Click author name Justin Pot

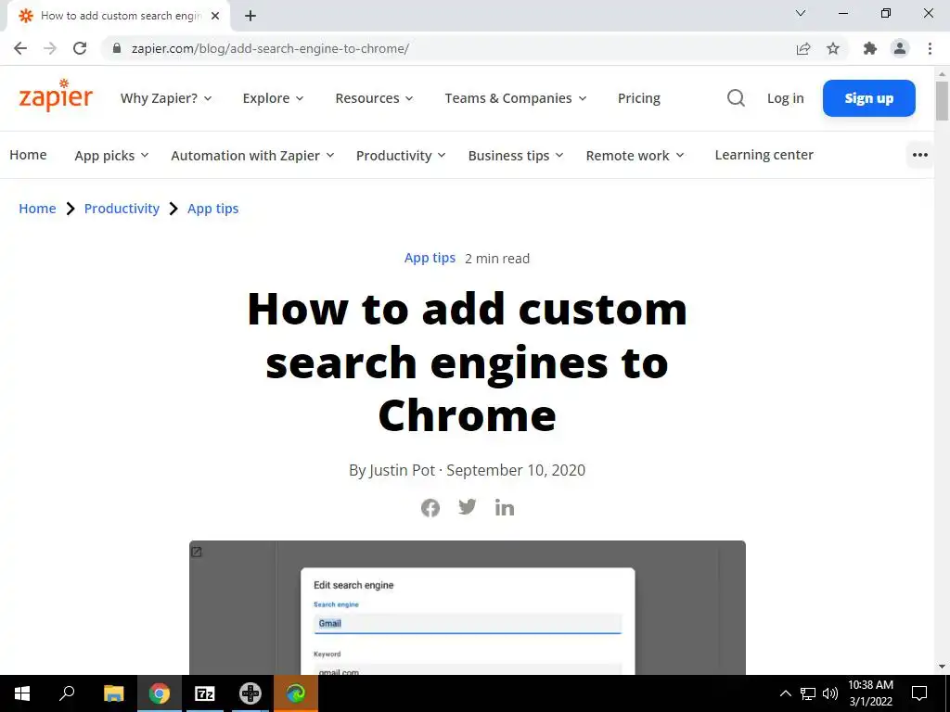[x=403, y=470]
